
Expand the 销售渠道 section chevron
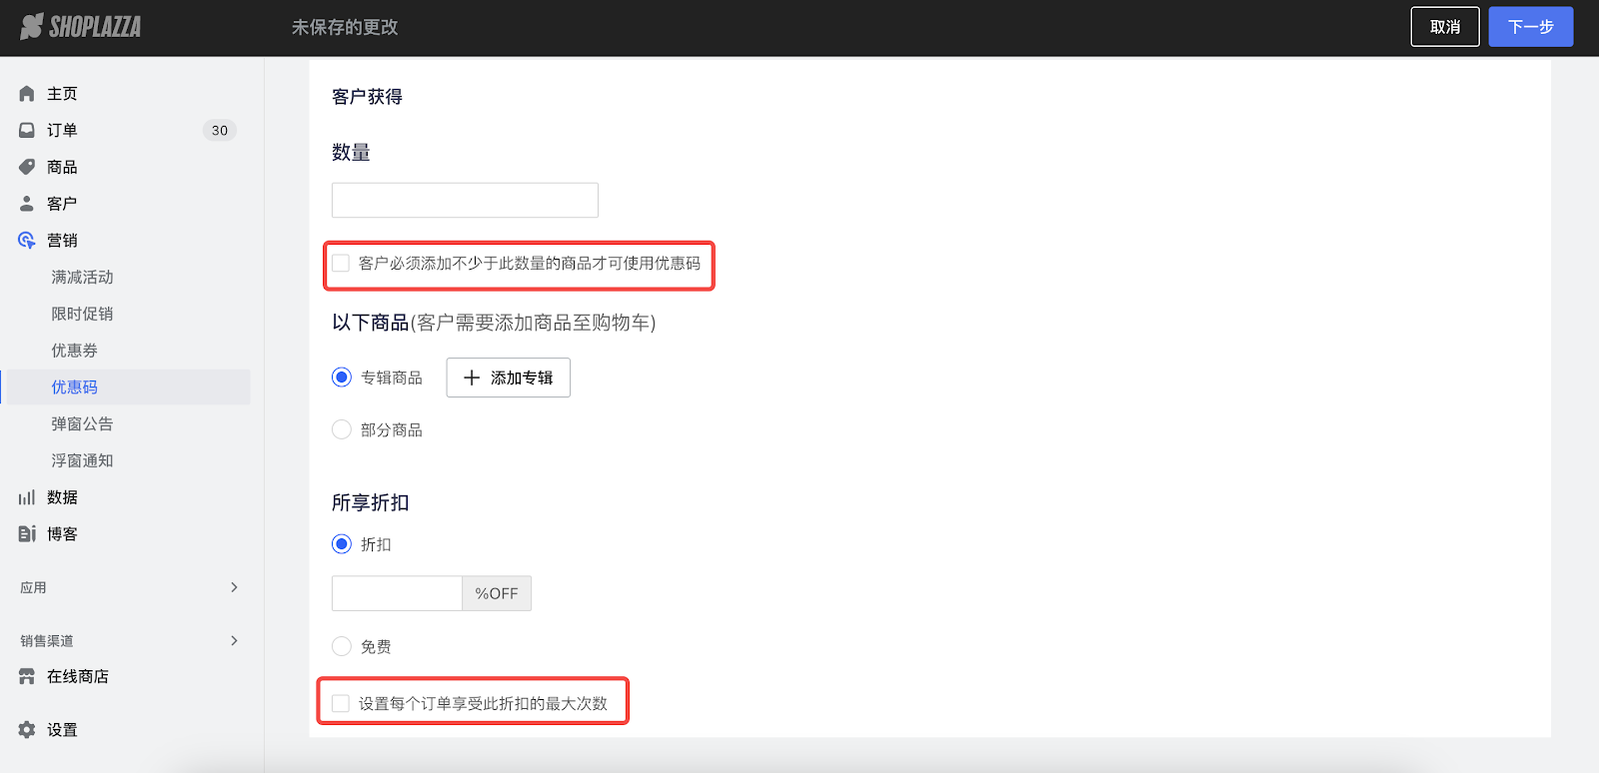pos(234,640)
